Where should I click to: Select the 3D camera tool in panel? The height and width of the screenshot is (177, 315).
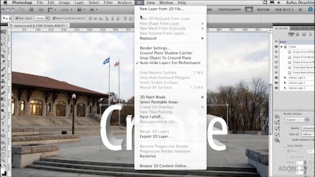tap(277, 122)
